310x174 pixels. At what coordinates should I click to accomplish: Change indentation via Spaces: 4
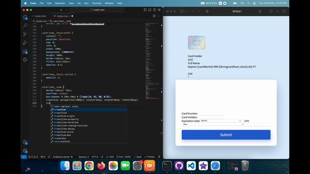coord(84,157)
